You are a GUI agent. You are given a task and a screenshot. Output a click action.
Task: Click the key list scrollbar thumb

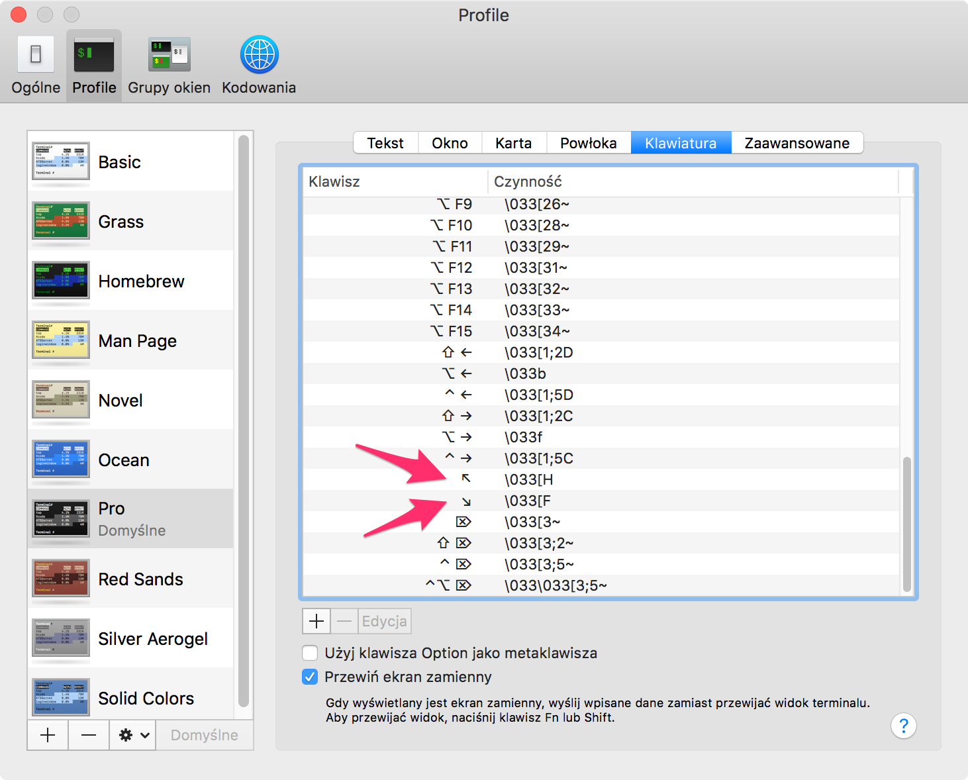coord(907,524)
